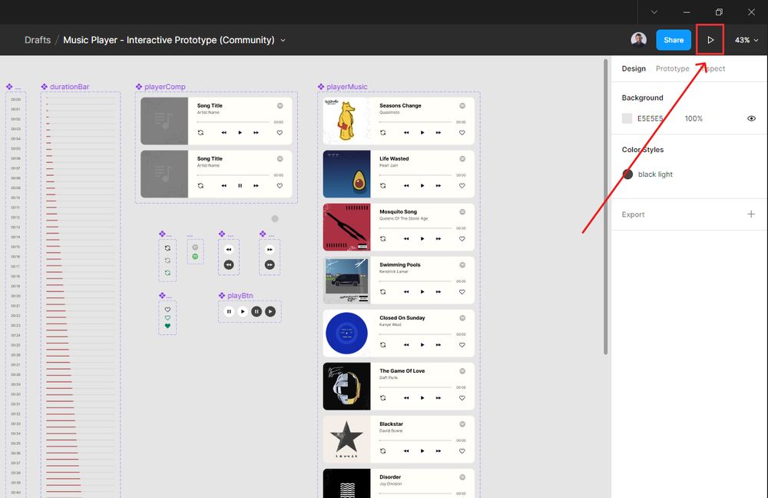Screen dimensions: 768x498
Task: Toggle background visibility with the eye icon
Action: [x=751, y=118]
